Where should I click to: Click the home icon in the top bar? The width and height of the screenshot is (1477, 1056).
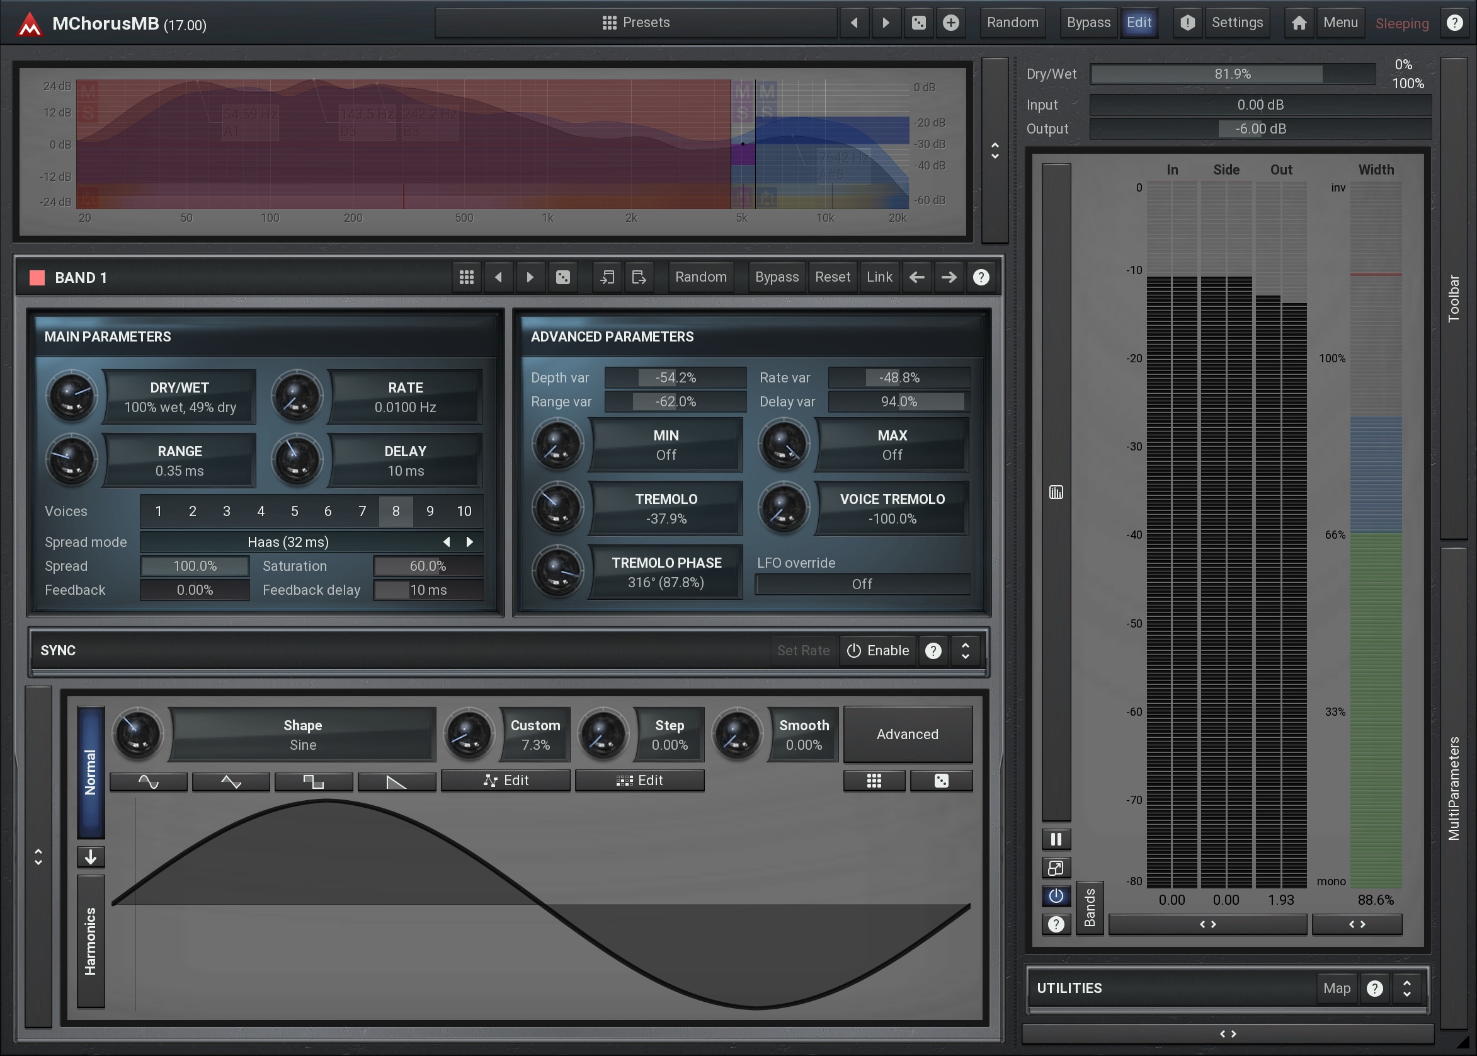[x=1299, y=23]
